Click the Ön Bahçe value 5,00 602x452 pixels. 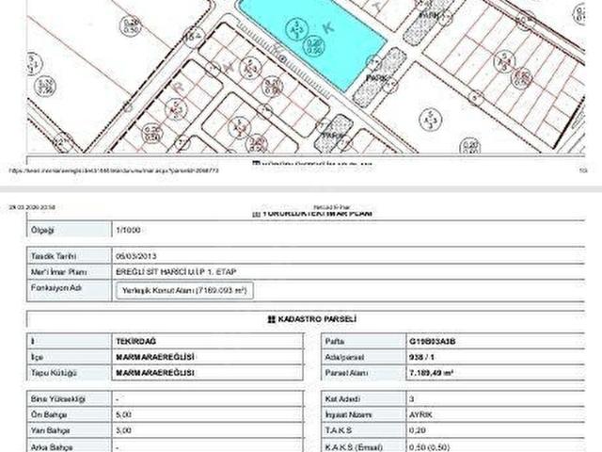point(123,414)
